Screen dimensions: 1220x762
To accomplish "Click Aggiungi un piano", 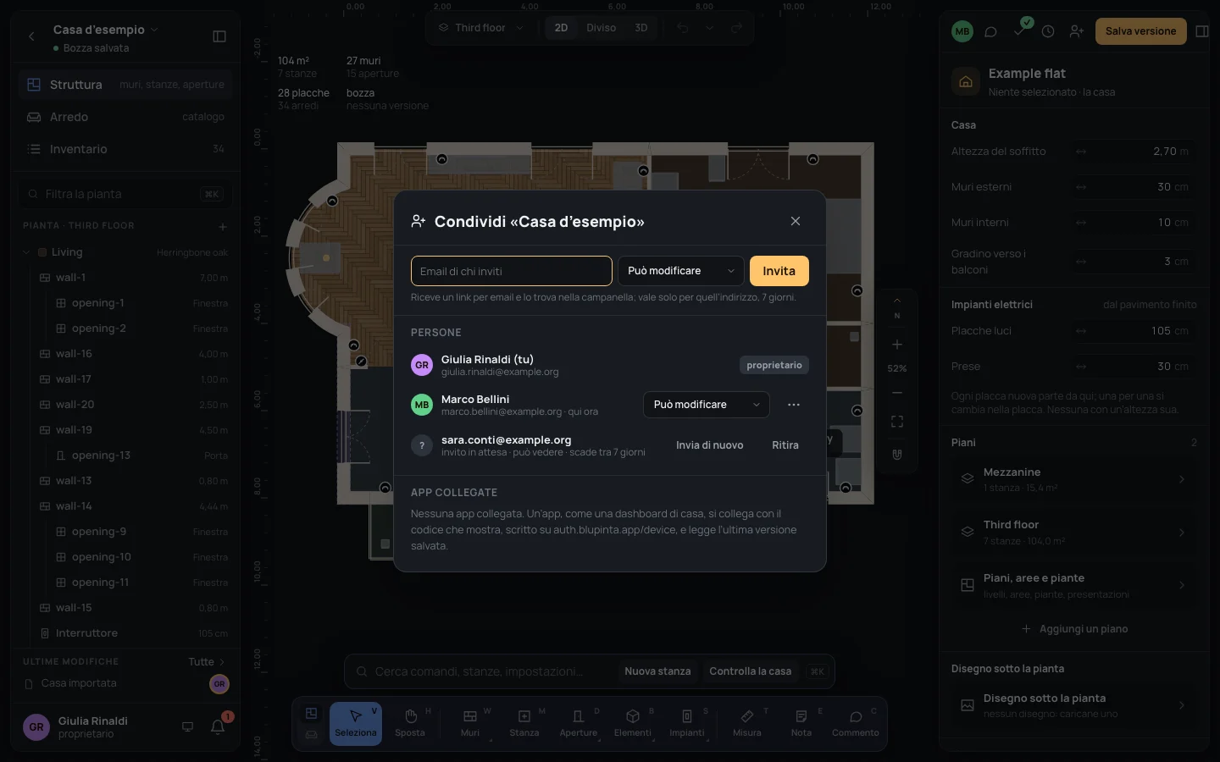I will click(1074, 629).
